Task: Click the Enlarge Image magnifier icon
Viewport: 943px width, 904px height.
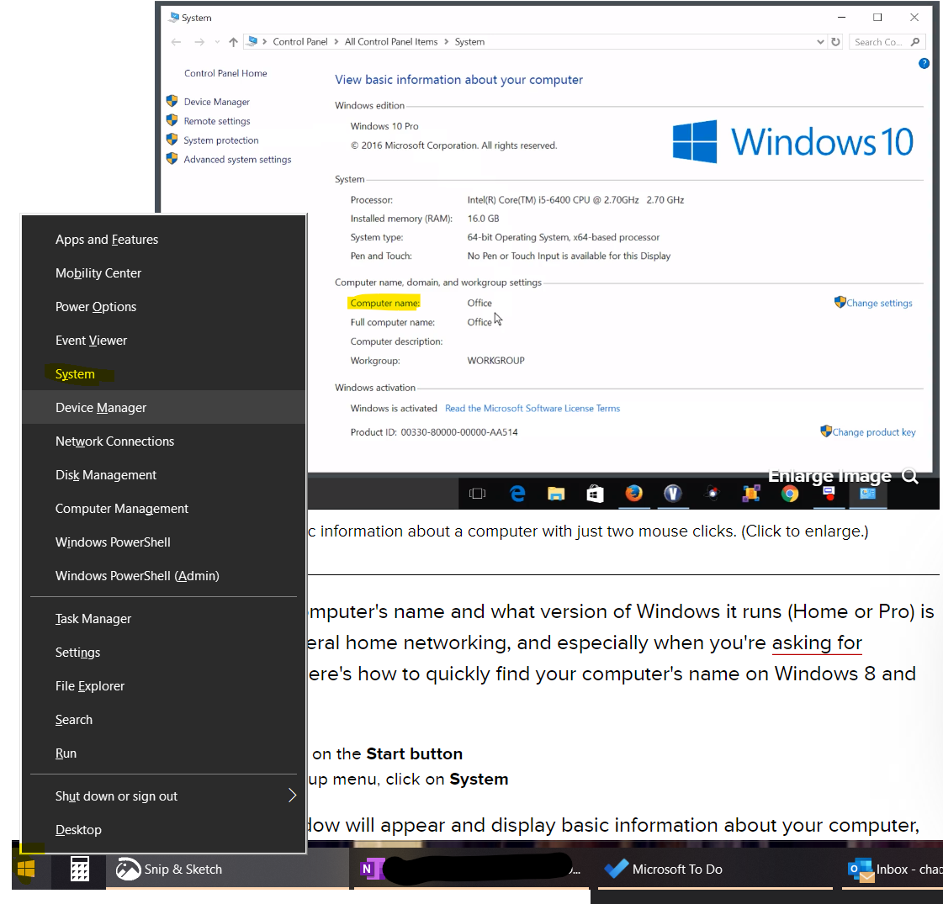Action: [910, 476]
